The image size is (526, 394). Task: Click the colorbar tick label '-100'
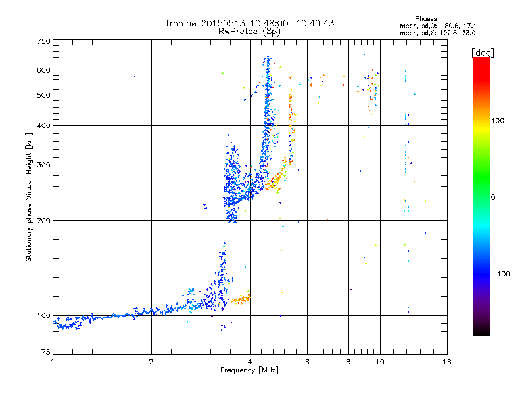500,274
